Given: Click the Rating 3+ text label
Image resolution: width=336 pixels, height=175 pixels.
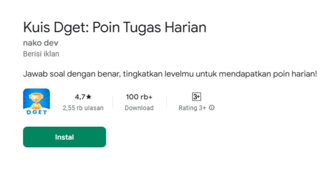Looking at the screenshot, I should (x=192, y=108).
